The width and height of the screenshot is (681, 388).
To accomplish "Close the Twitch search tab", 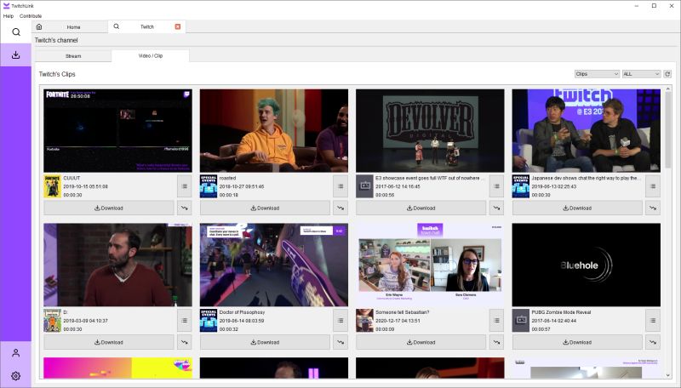I will 178,26.
